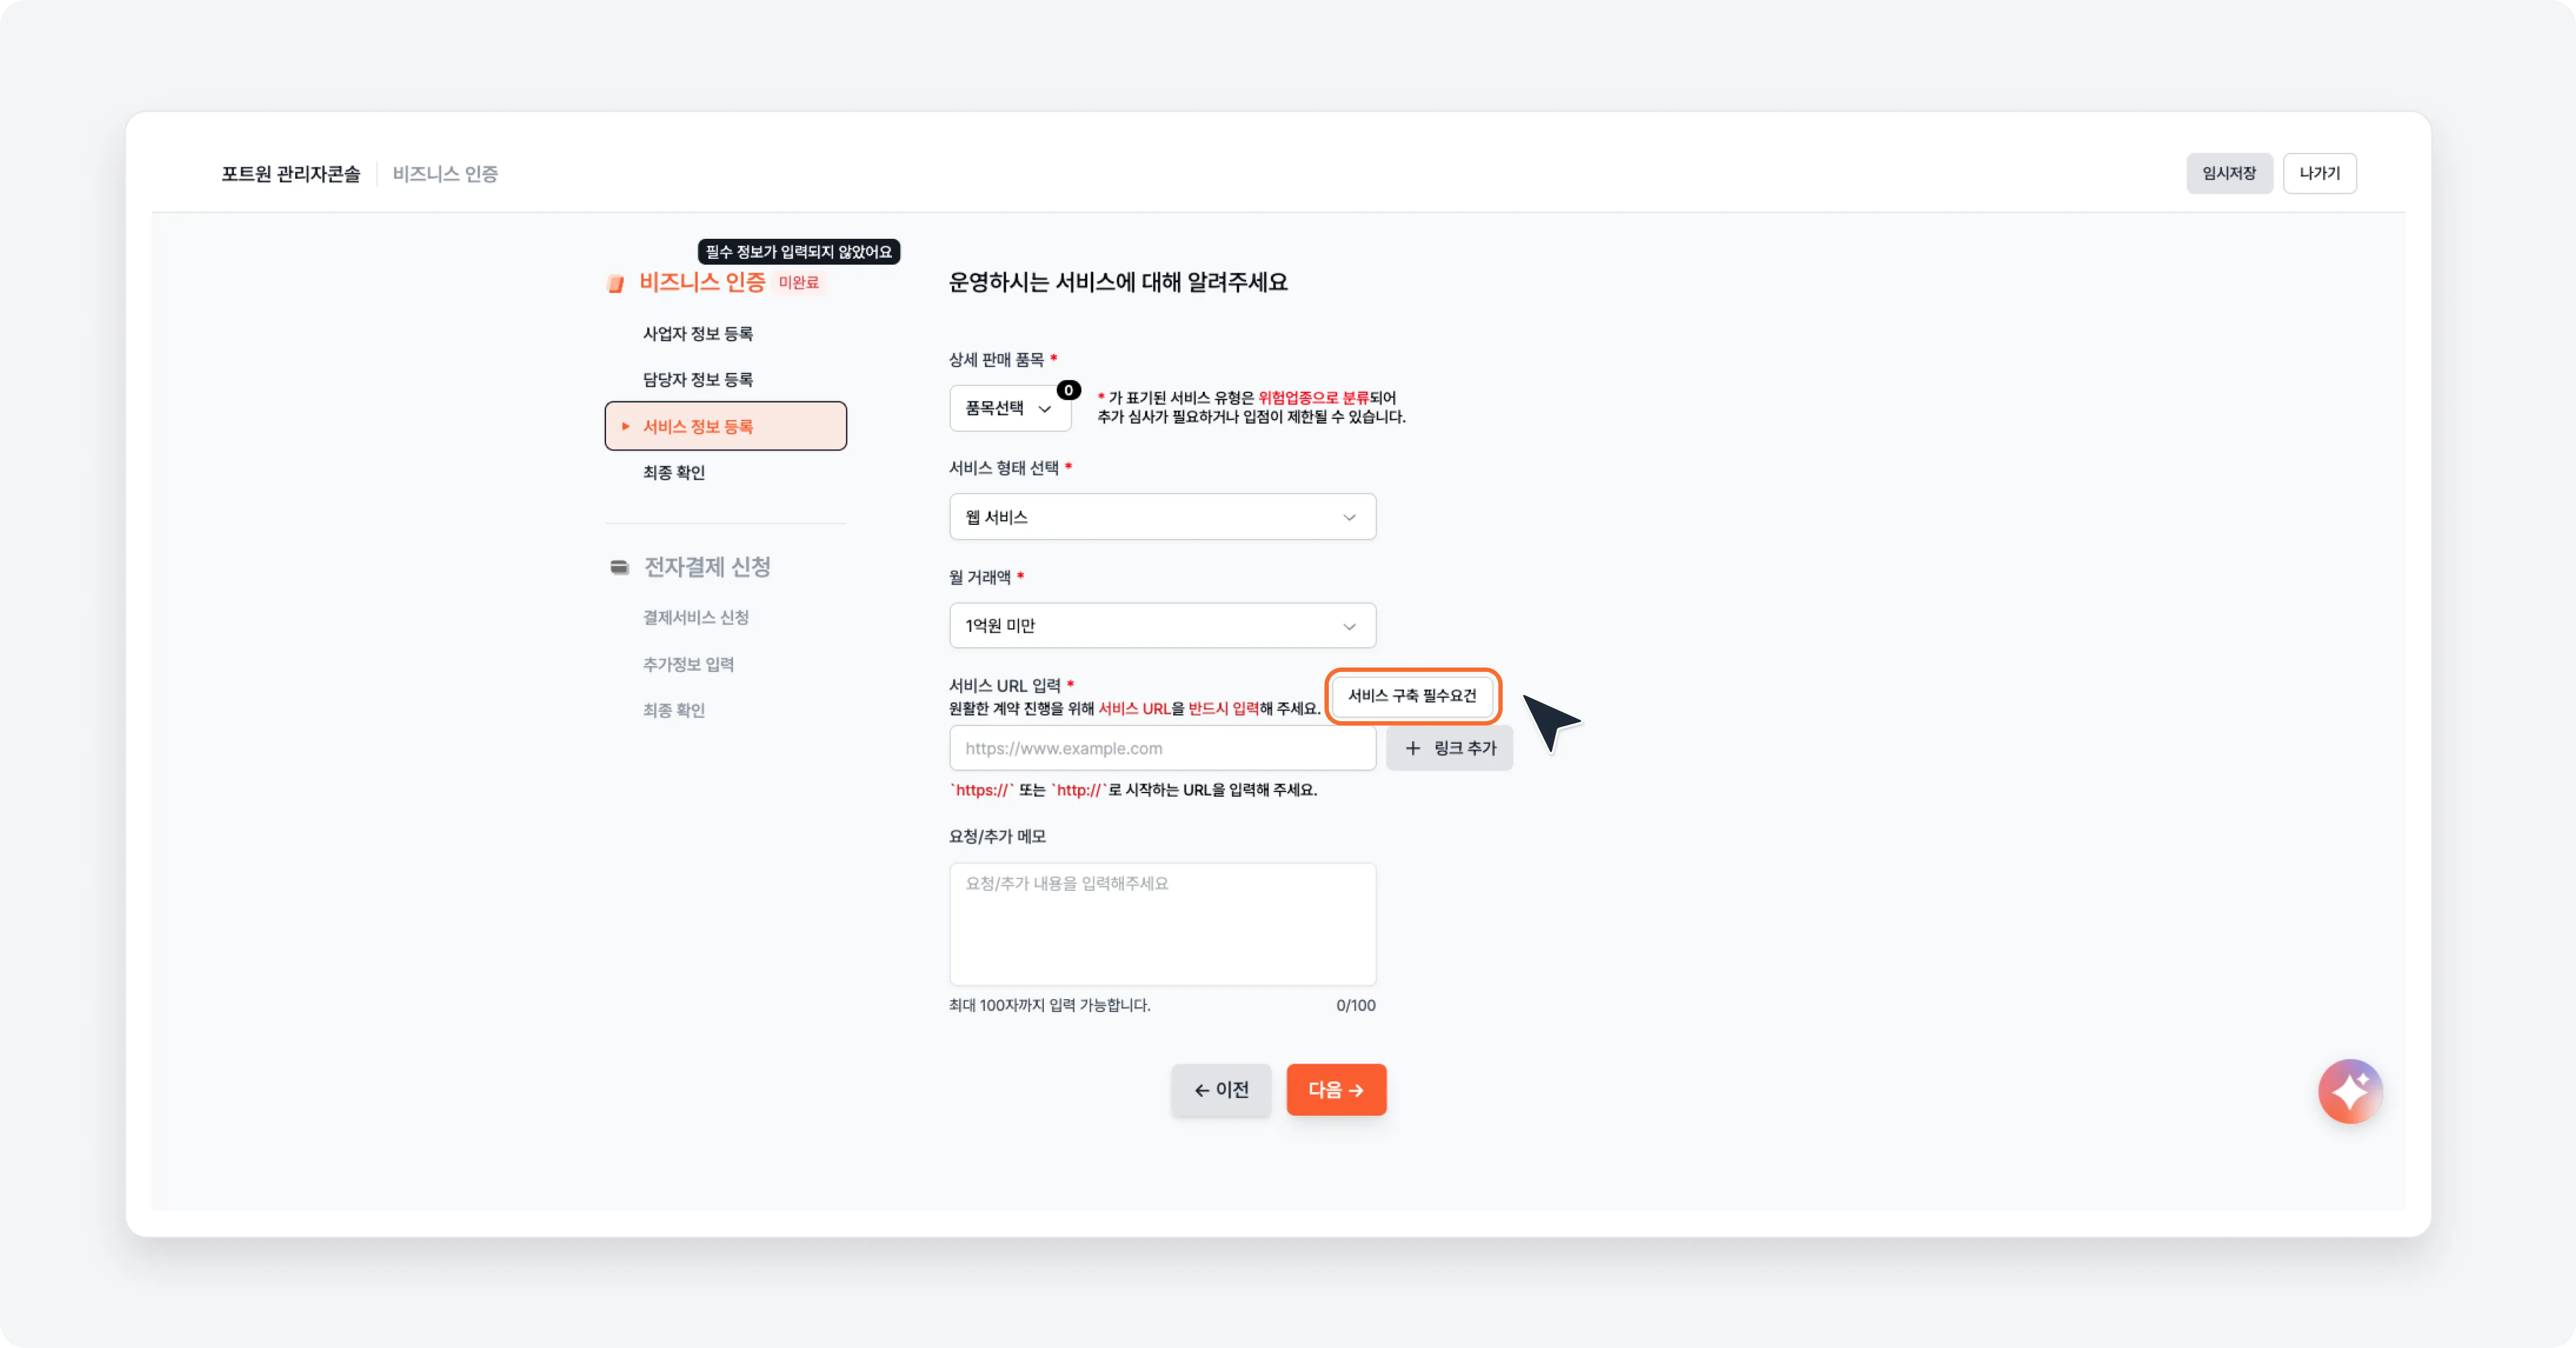This screenshot has height=1348, width=2576.
Task: Click 추가정보 입력 sidebar item
Action: [x=688, y=664]
